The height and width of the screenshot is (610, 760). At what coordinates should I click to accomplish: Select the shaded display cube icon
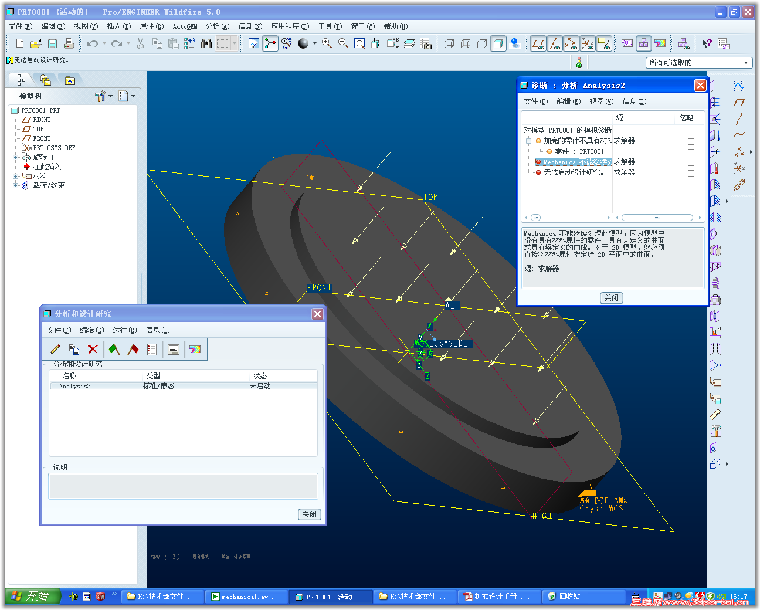498,43
